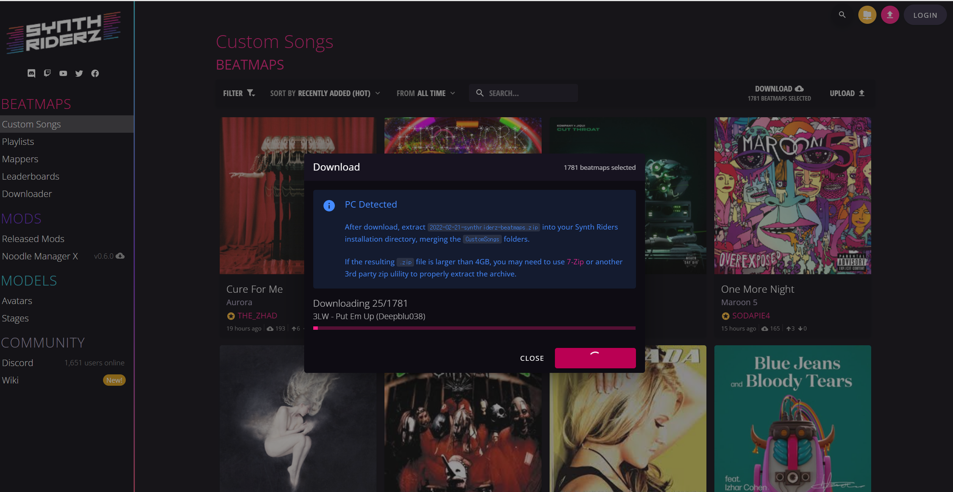Viewport: 953px width, 492px height.
Task: Open the Twitter social icon
Action: pos(79,73)
